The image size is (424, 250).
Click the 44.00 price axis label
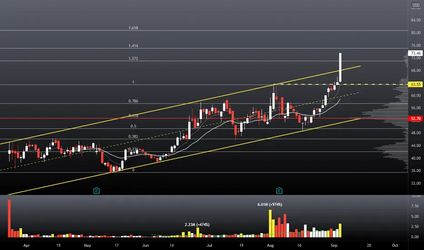tap(416, 145)
